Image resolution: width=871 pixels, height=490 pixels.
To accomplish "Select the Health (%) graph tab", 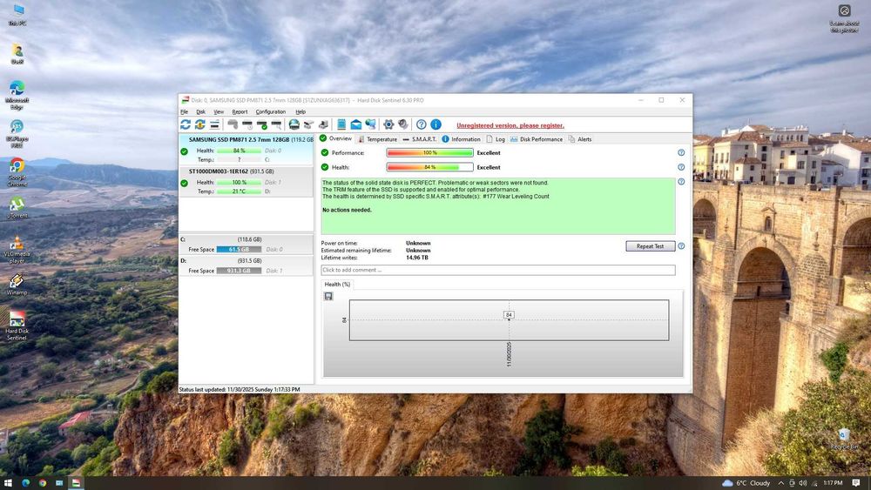I will point(337,284).
